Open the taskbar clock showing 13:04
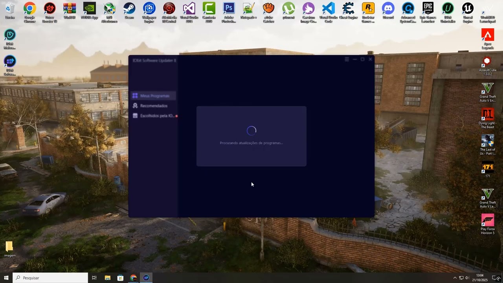Viewport: 503px width, 283px height. pos(480,278)
